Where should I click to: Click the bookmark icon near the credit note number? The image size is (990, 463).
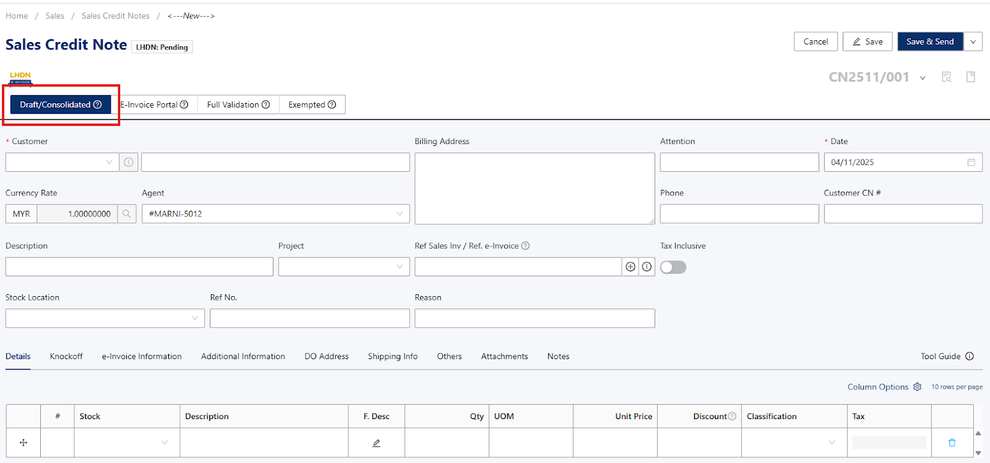click(x=971, y=77)
